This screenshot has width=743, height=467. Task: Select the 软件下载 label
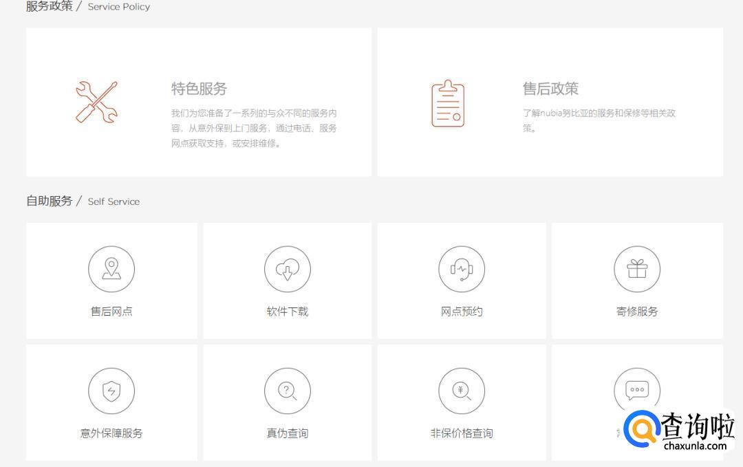[287, 312]
